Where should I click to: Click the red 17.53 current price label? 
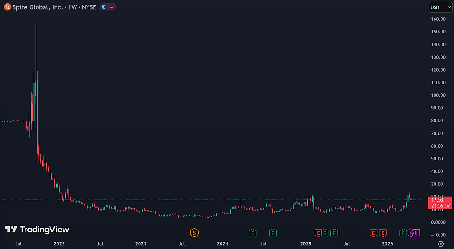coord(440,203)
